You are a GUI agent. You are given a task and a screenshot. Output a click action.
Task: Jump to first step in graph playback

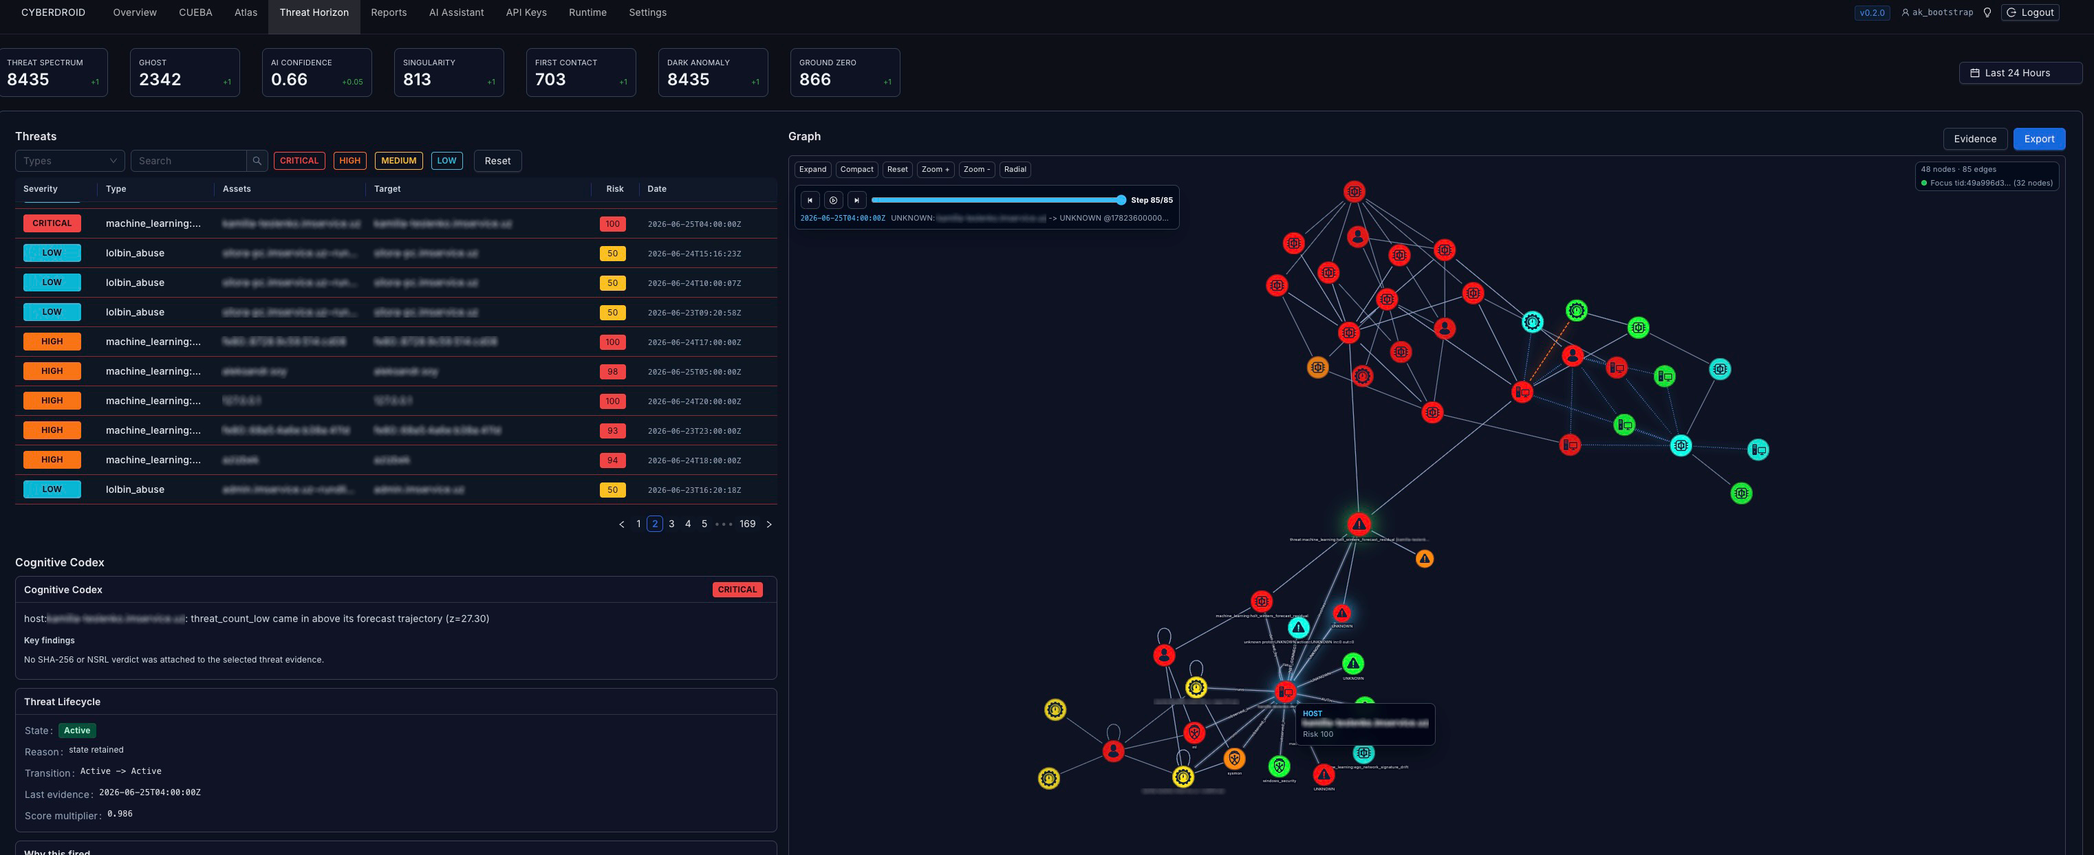point(810,200)
